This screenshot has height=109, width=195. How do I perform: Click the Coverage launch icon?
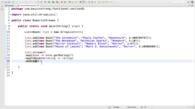[53, 2]
